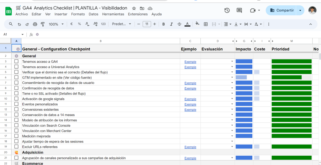Click the undo arrow in toolbar
321x165 pixels.
click(19, 24)
